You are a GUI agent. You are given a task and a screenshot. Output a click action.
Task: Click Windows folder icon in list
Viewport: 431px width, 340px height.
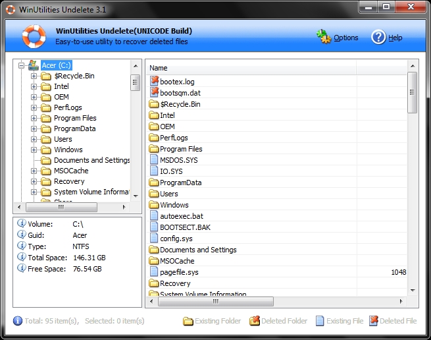(154, 205)
